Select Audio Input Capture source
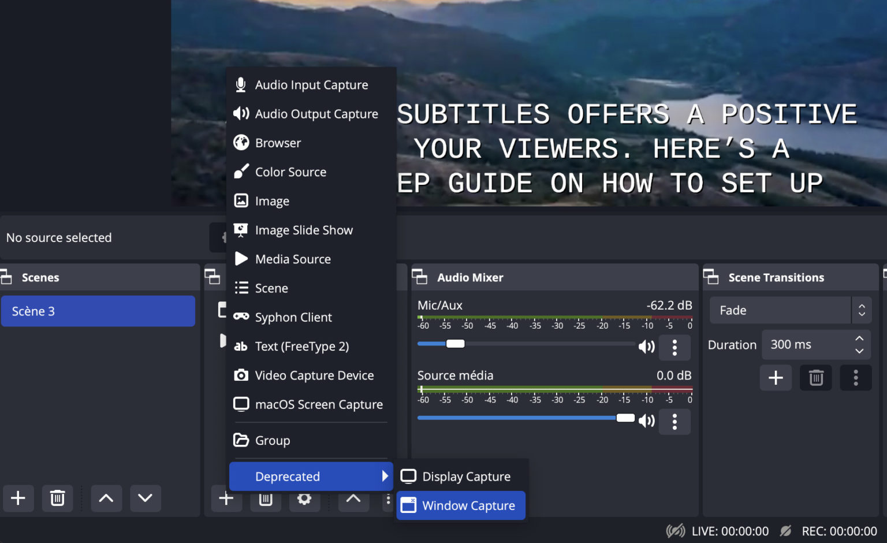 (x=311, y=84)
